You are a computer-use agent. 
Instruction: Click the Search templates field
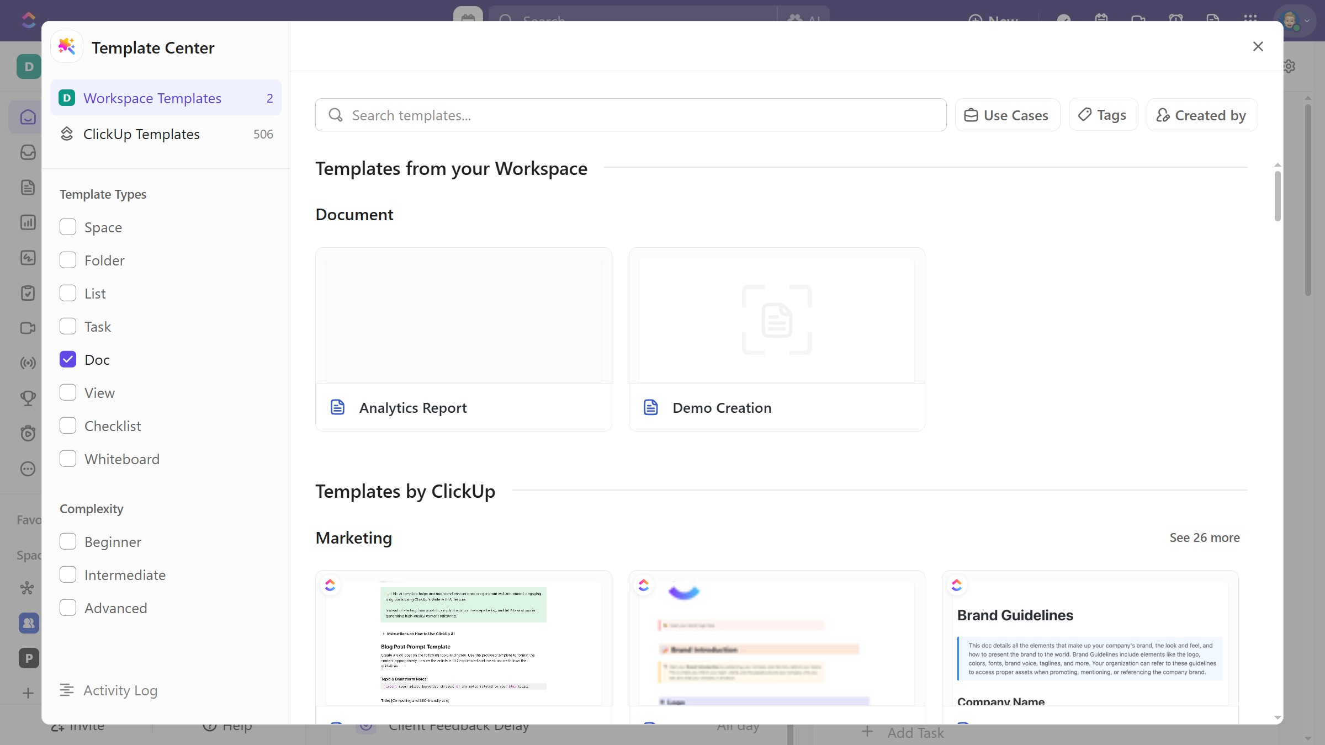(x=630, y=115)
